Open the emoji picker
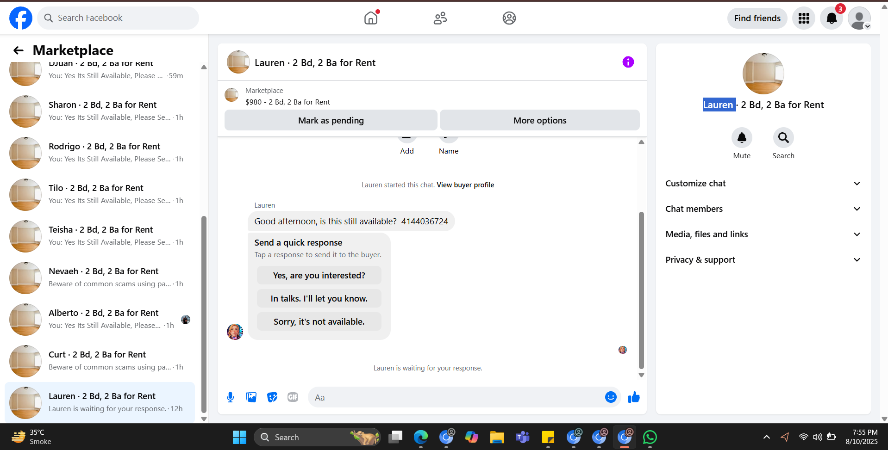 click(x=611, y=397)
